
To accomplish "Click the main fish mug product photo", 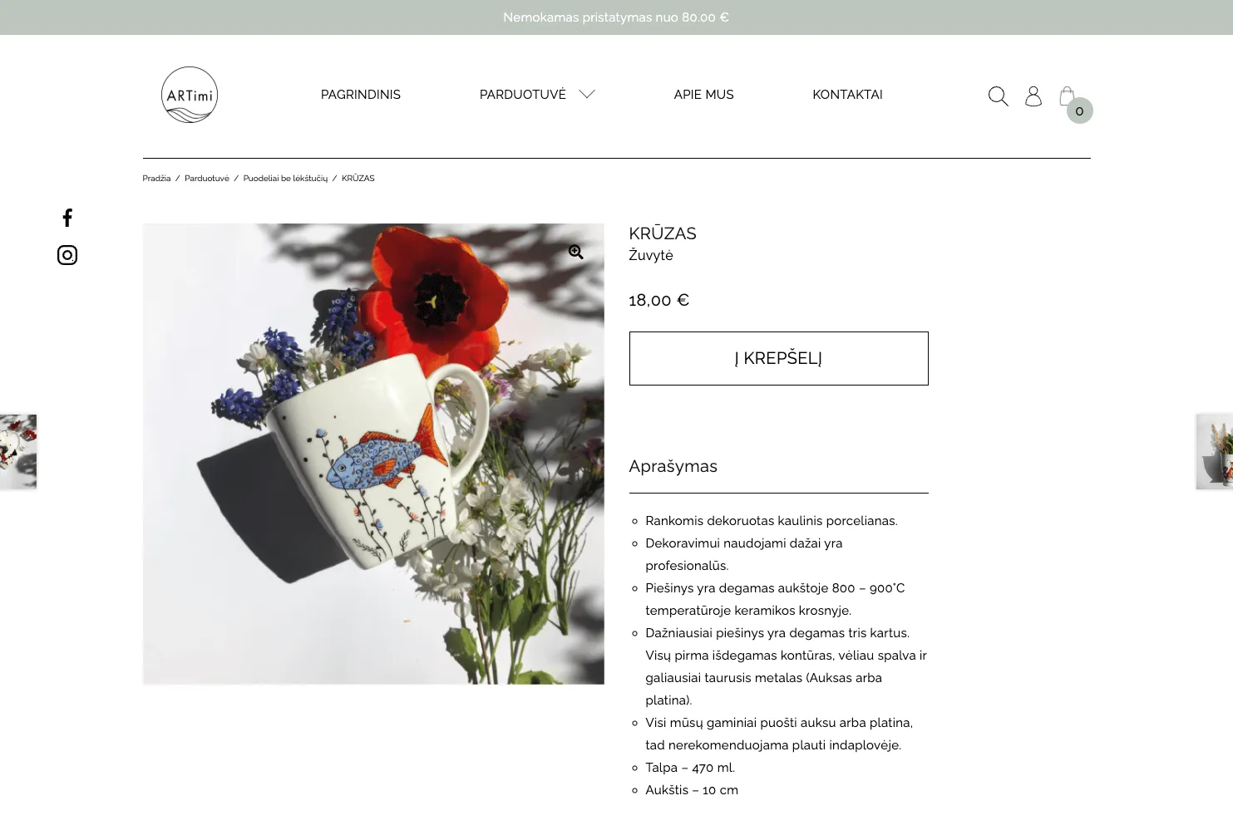I will (x=373, y=454).
